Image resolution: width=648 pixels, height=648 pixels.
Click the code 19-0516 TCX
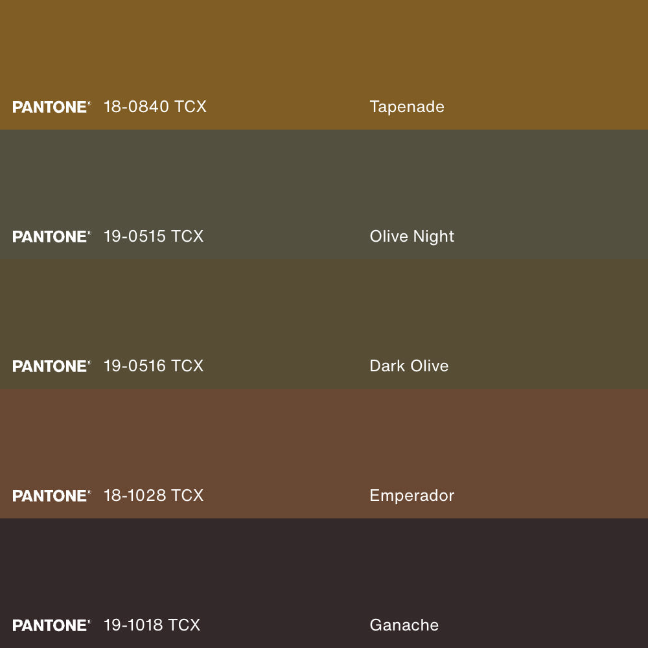pos(154,365)
